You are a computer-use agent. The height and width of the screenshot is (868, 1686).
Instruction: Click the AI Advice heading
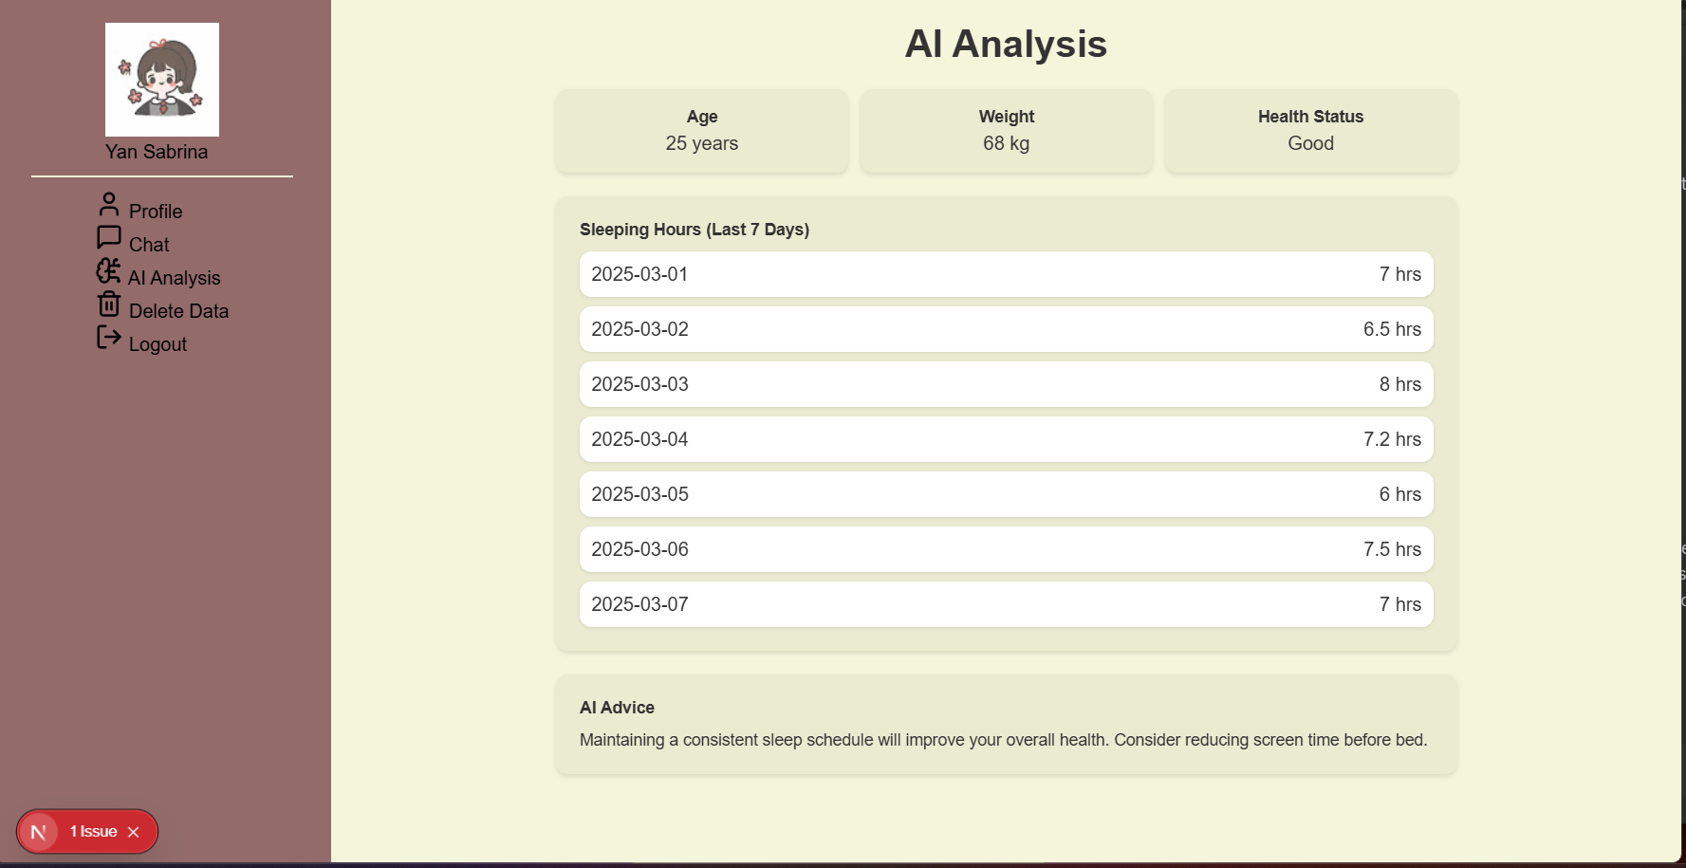point(617,708)
